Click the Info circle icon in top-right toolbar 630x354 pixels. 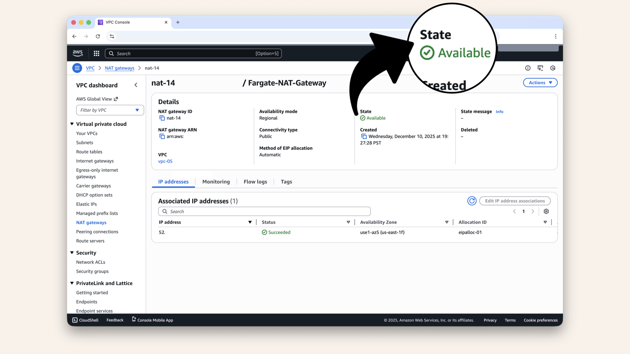click(x=528, y=68)
